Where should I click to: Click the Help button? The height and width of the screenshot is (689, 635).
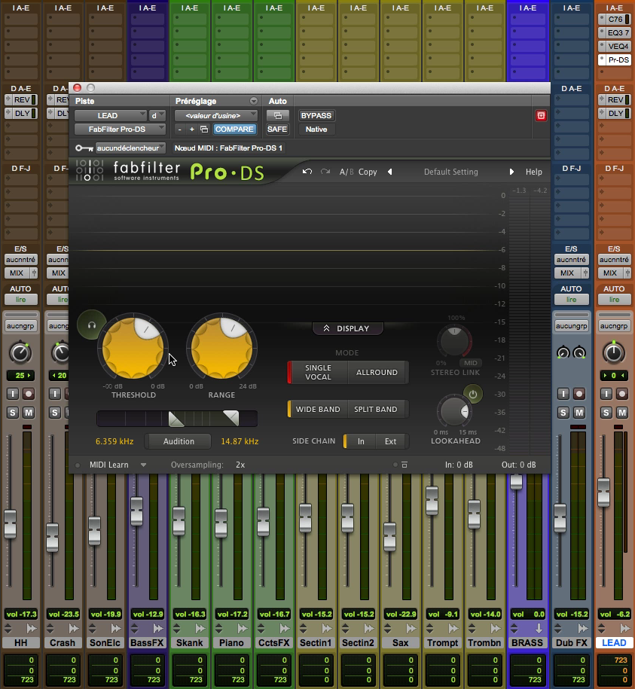pos(534,172)
